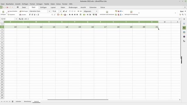Click Übertragen clone formatting button
This screenshot has width=187, height=105.
(x=24, y=11)
